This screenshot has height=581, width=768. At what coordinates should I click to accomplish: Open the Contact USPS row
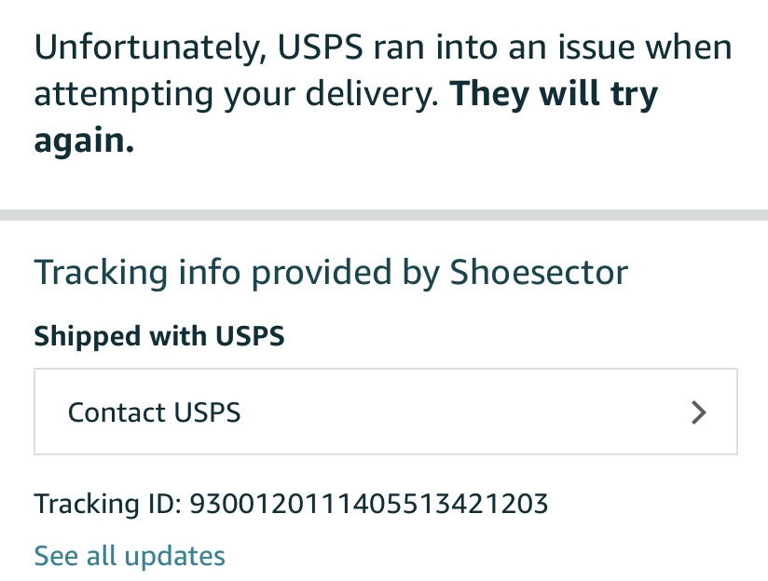click(x=385, y=412)
